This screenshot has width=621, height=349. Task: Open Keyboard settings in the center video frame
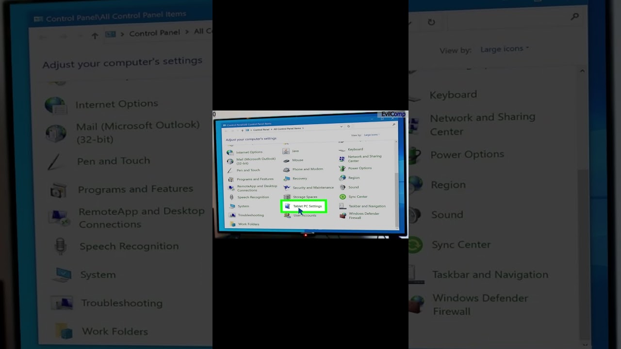[351, 149]
